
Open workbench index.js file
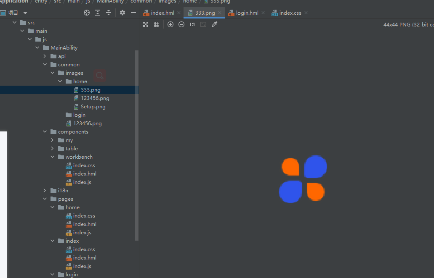coord(78,182)
